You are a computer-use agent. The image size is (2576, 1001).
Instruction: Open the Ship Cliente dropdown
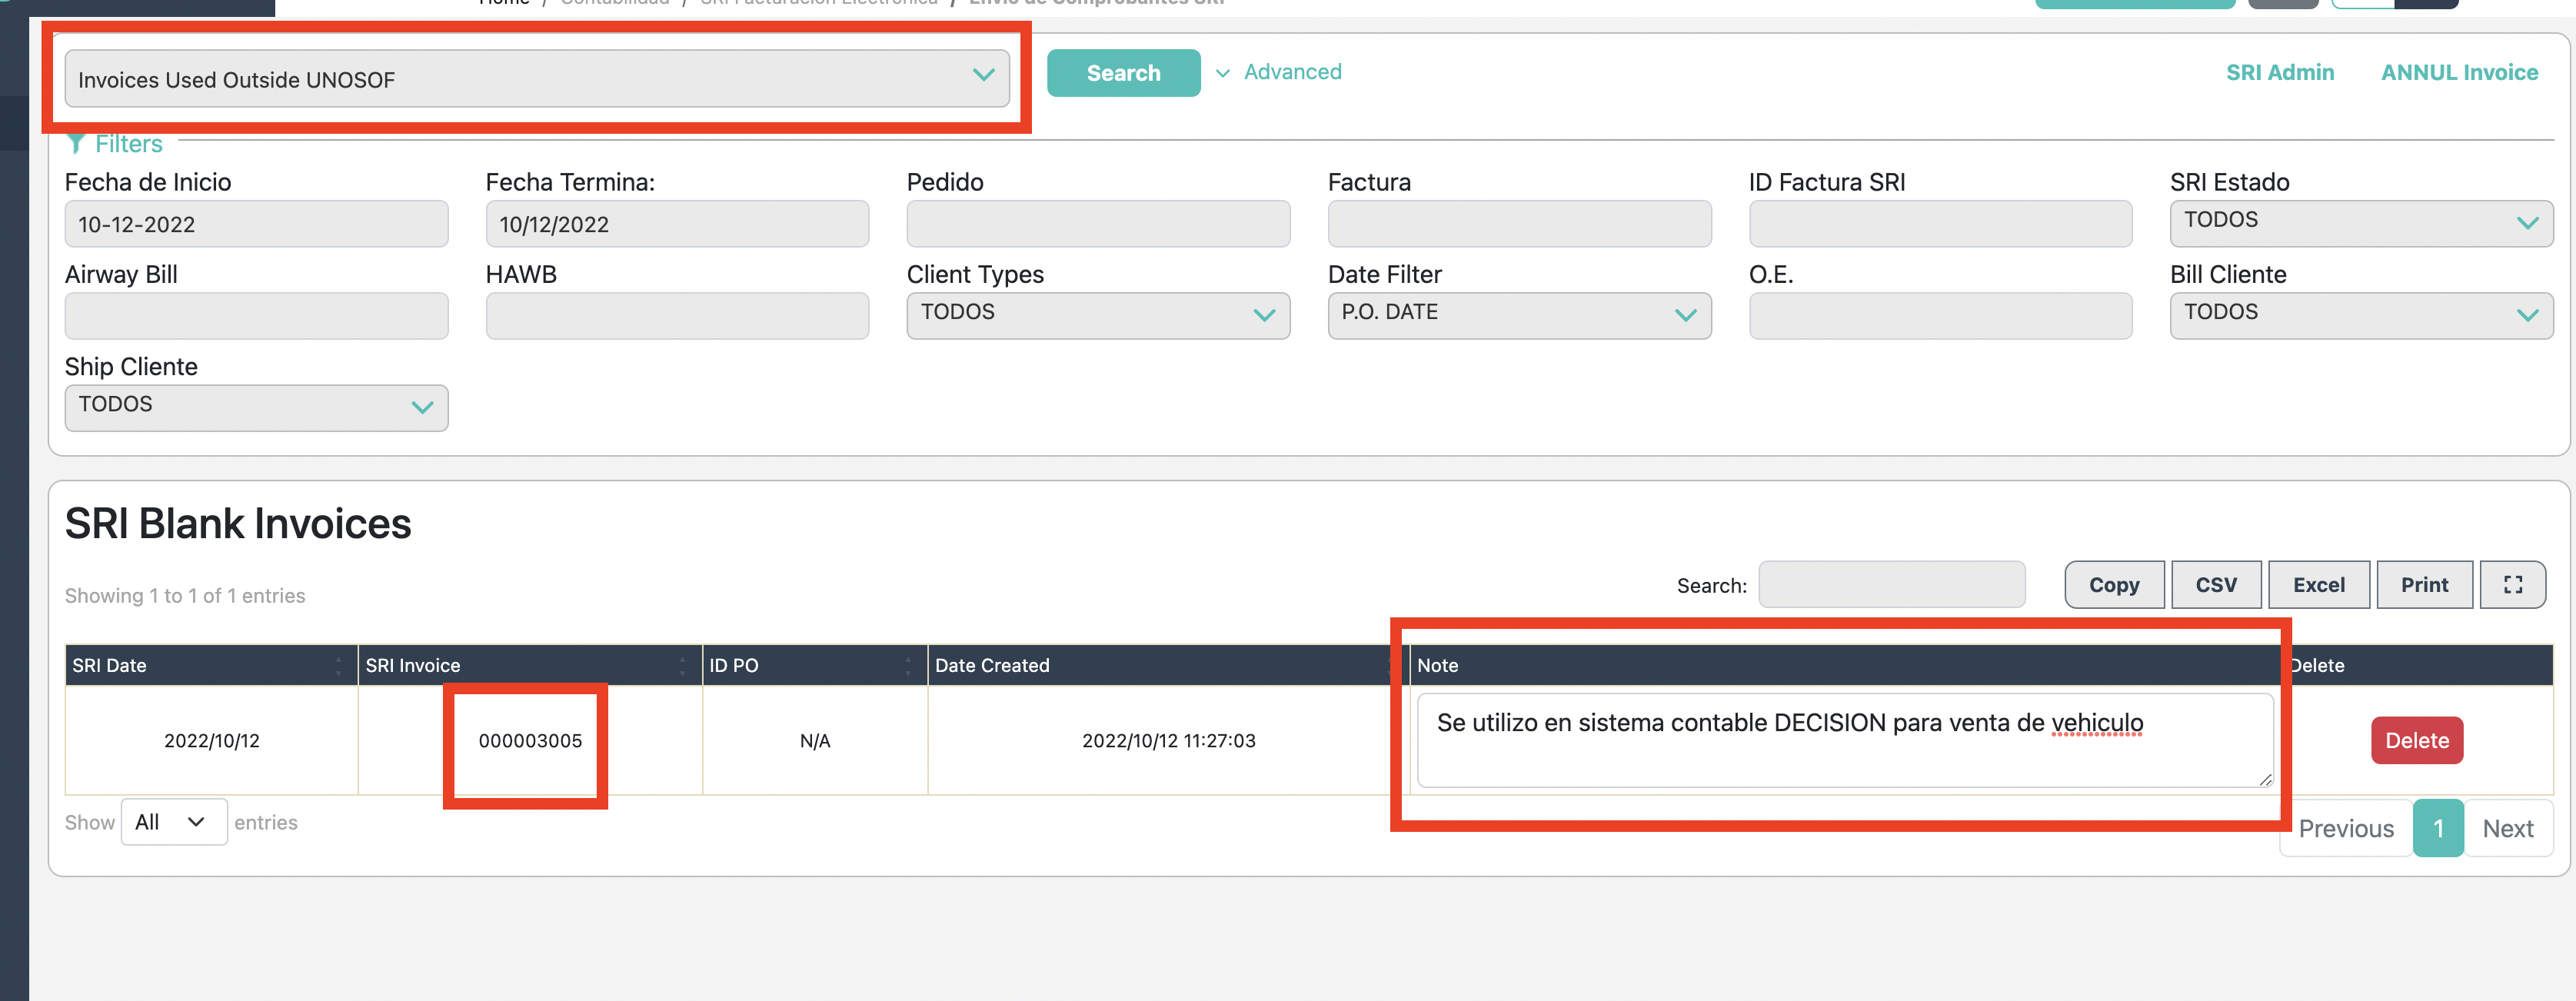click(256, 407)
